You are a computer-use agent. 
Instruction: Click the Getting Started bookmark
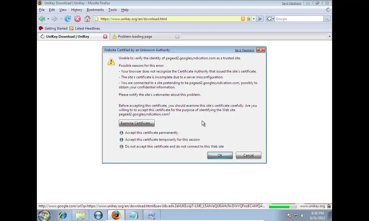(x=53, y=28)
